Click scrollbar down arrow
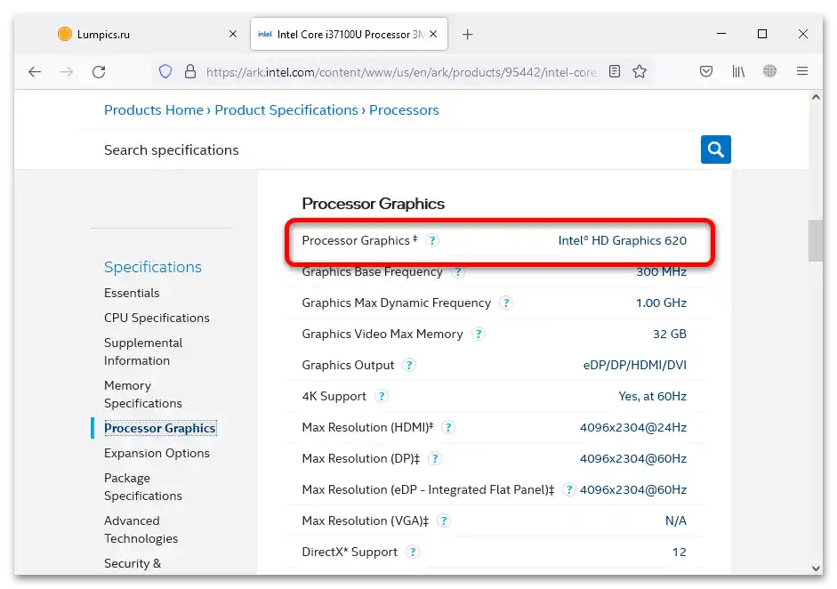 815,569
